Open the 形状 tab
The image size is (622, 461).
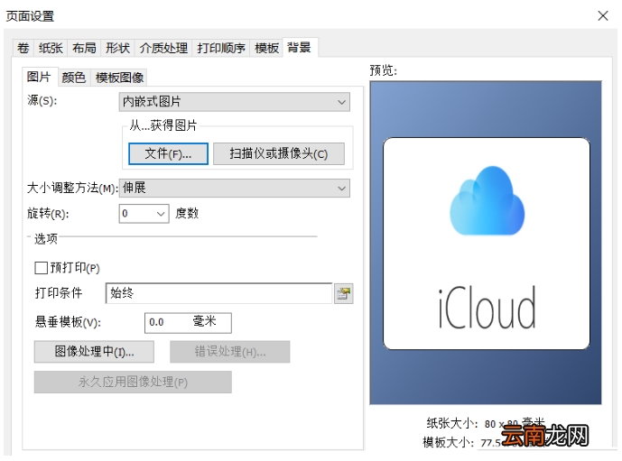(x=118, y=49)
